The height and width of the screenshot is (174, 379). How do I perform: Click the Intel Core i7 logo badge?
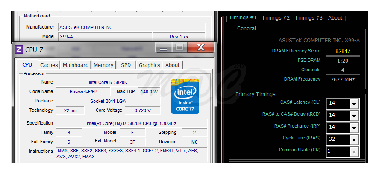coord(185,96)
